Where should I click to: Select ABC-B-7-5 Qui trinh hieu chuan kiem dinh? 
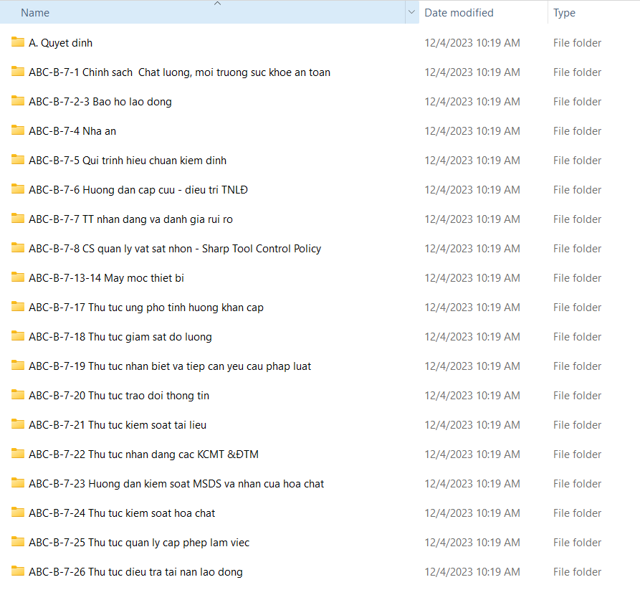click(128, 161)
